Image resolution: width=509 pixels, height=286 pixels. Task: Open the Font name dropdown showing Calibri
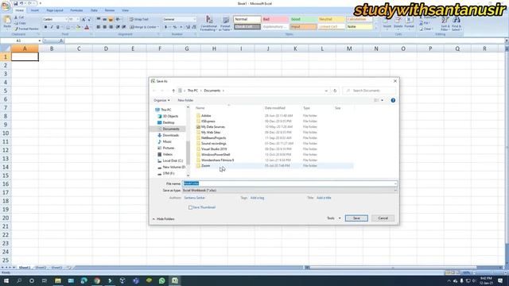[x=66, y=19]
